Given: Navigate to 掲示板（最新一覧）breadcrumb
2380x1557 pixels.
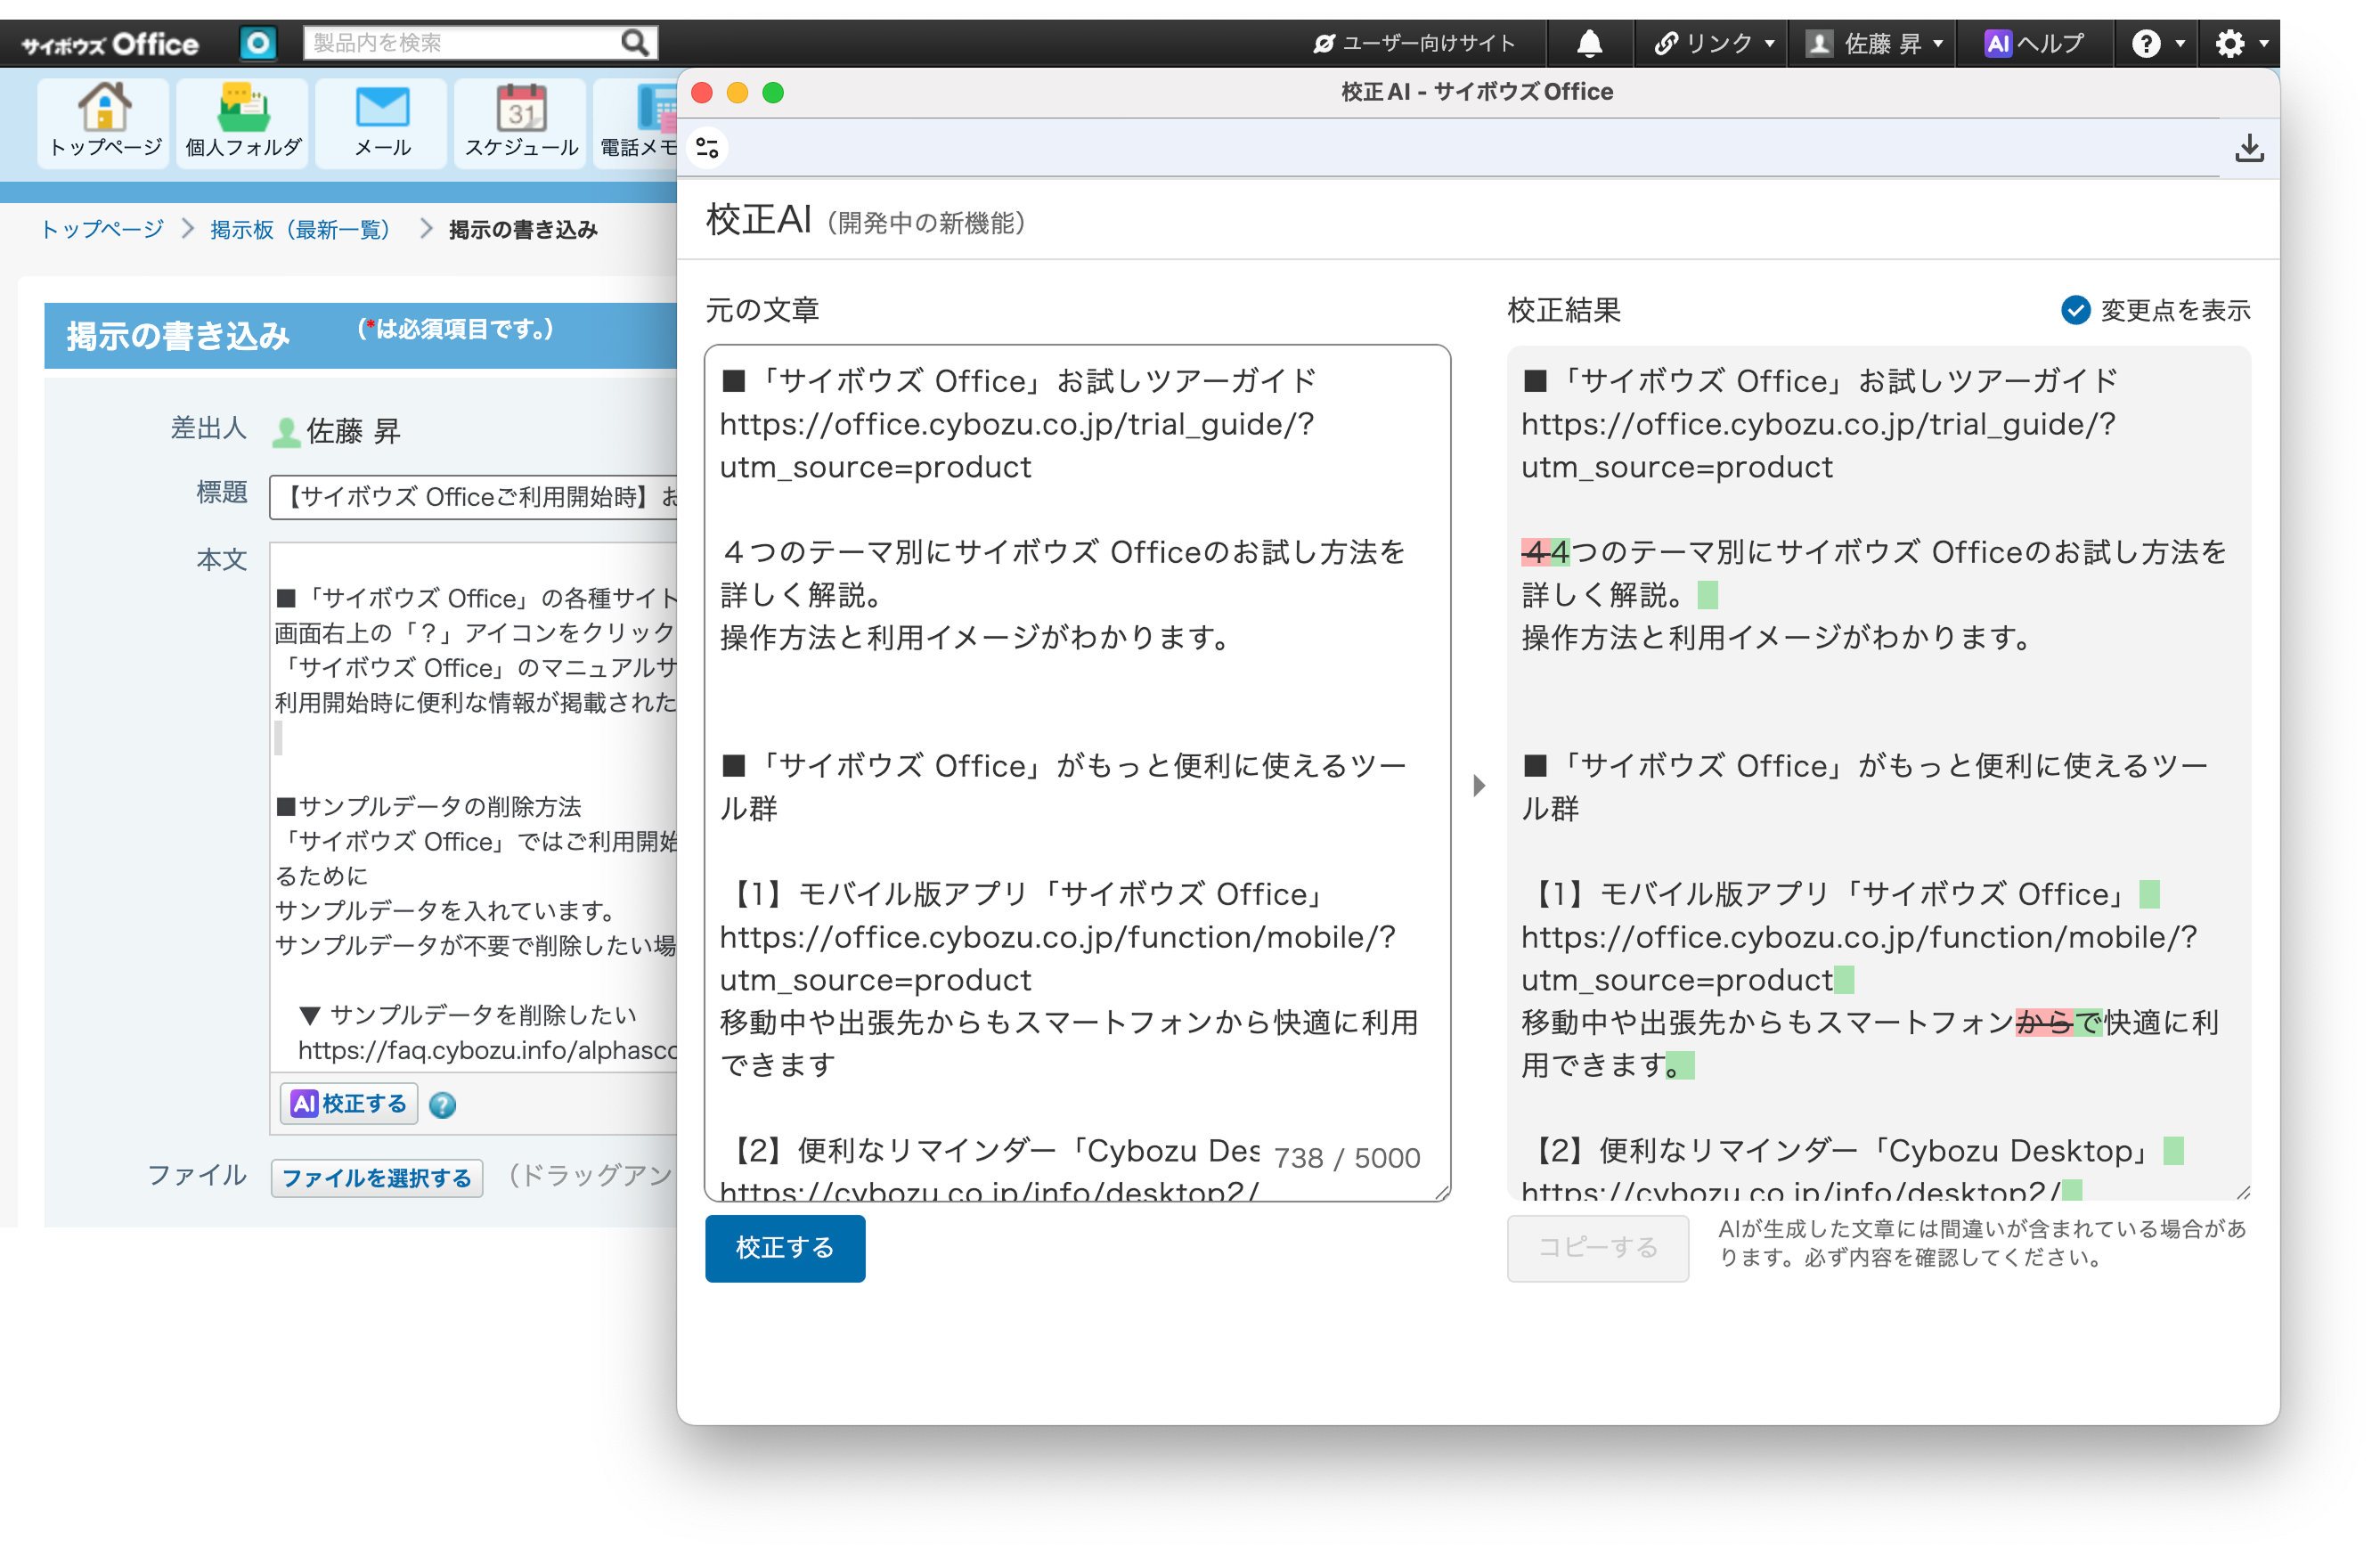Looking at the screenshot, I should 299,228.
